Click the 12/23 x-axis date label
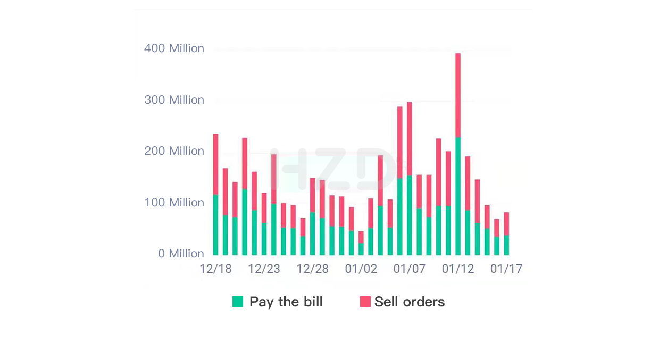The image size is (667, 341). tap(264, 269)
